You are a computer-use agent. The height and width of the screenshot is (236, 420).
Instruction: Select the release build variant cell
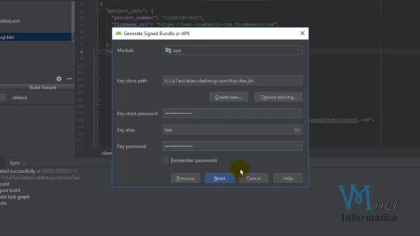coord(42,98)
